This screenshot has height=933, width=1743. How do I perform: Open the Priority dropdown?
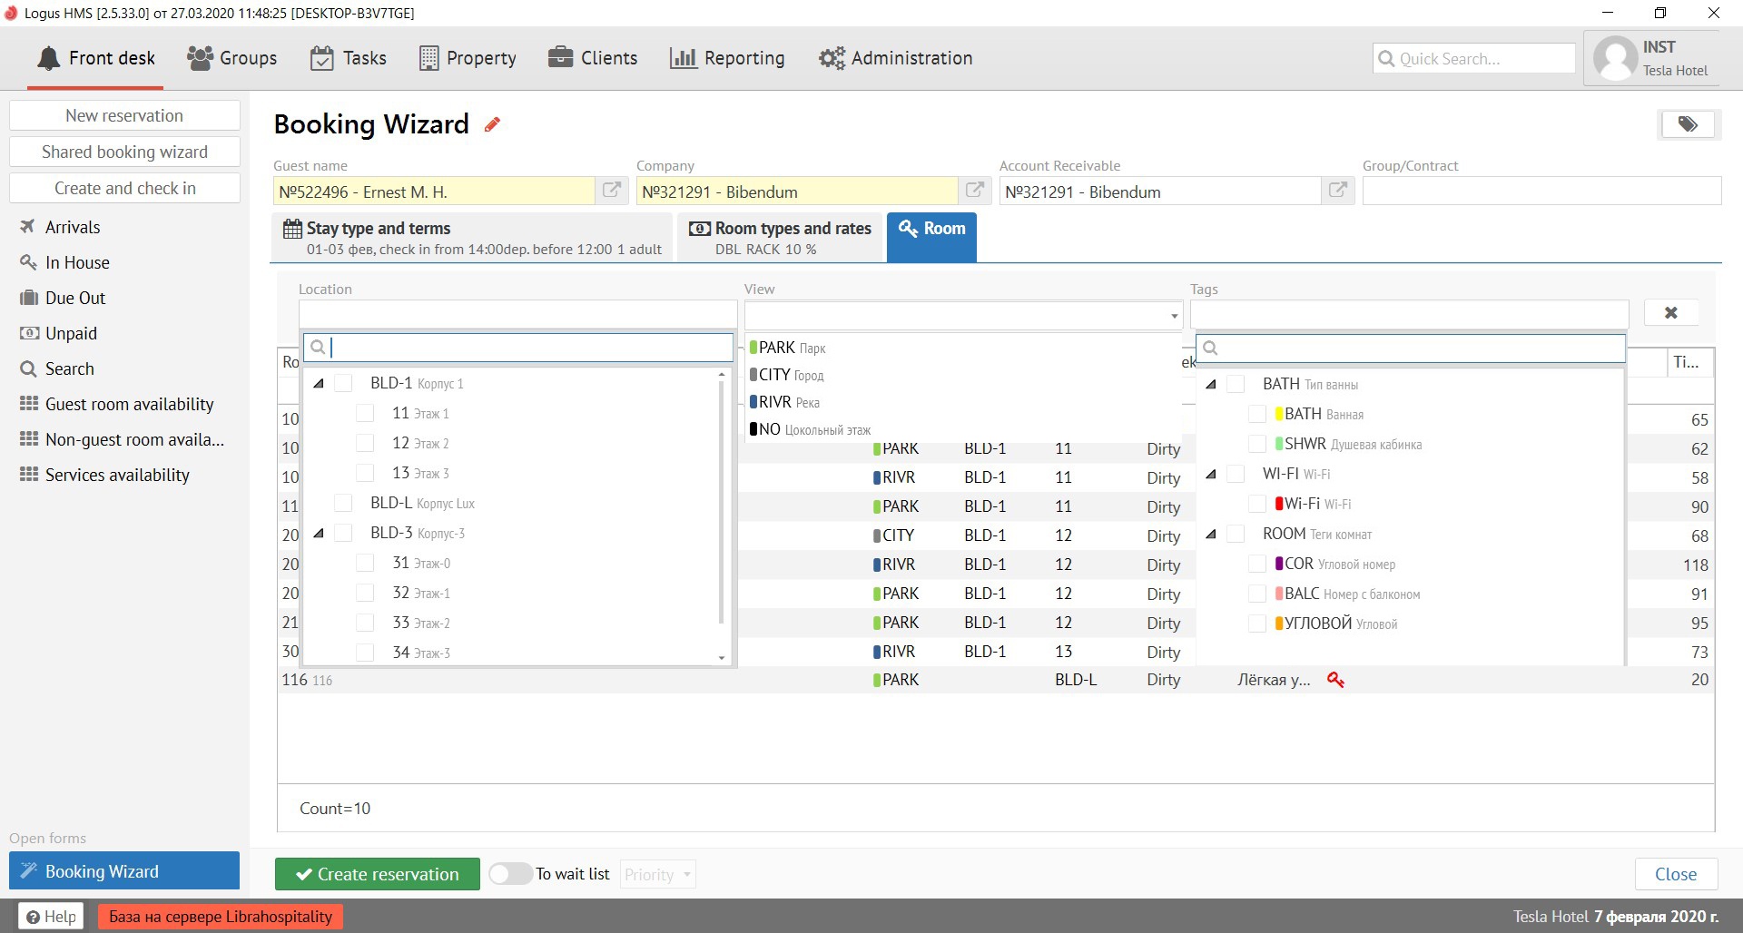(x=658, y=874)
